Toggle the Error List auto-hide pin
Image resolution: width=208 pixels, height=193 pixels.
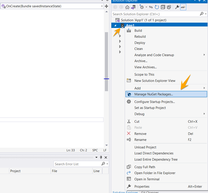[x=101, y=157]
